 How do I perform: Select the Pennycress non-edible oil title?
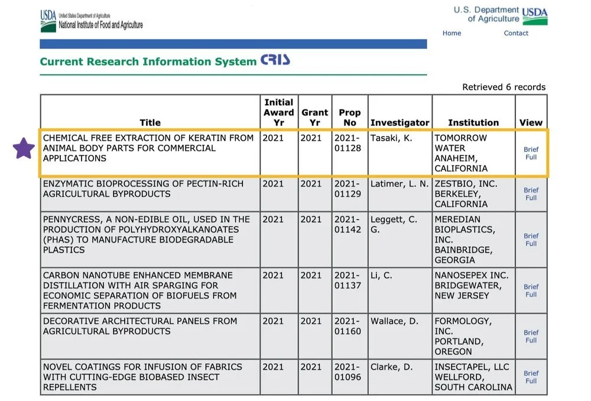coord(146,235)
